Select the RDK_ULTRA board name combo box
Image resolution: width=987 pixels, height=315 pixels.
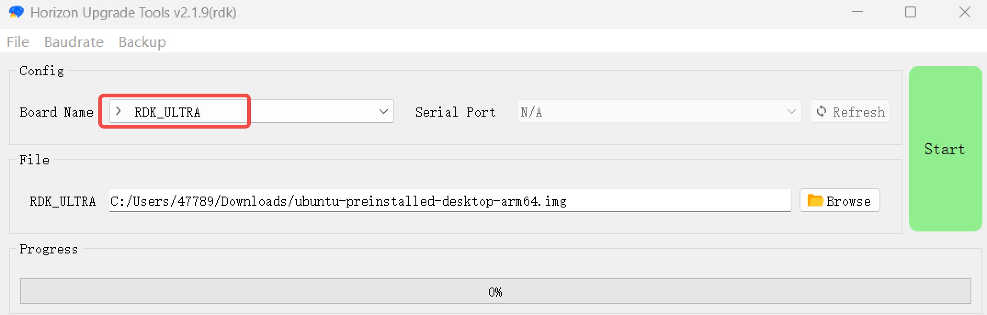click(252, 111)
